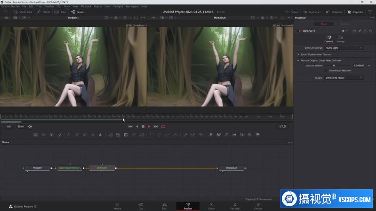This screenshot has height=211, width=376.
Task: Open the Media Pool panel
Action: pos(23,12)
